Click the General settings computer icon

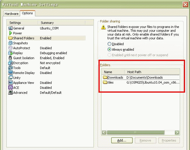[10, 28]
